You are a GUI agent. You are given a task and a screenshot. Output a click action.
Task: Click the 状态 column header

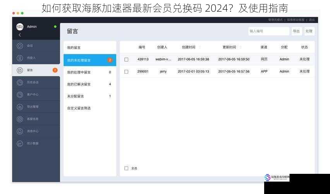304,47
